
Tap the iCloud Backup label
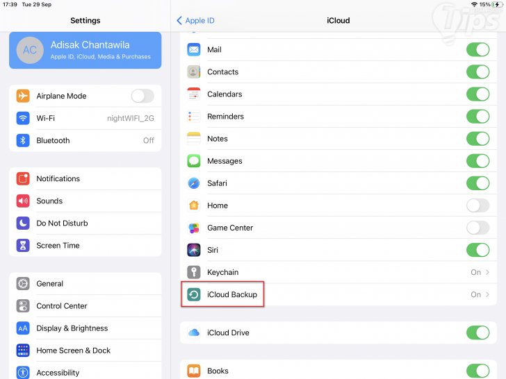click(232, 294)
